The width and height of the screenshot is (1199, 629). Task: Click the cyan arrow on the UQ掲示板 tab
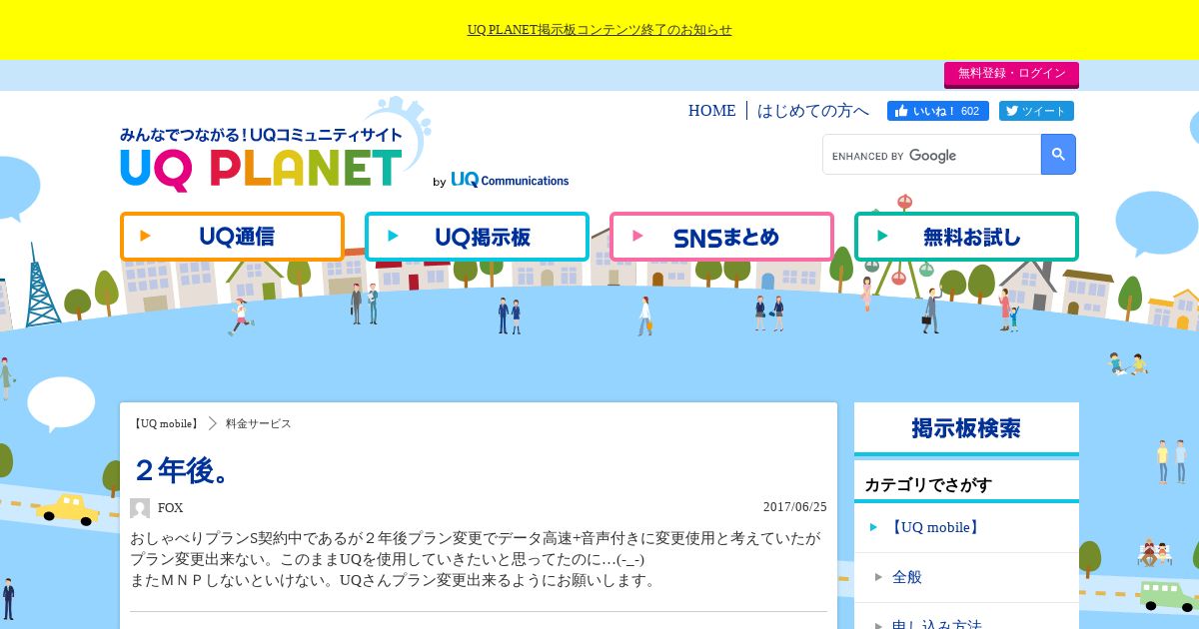tap(394, 237)
